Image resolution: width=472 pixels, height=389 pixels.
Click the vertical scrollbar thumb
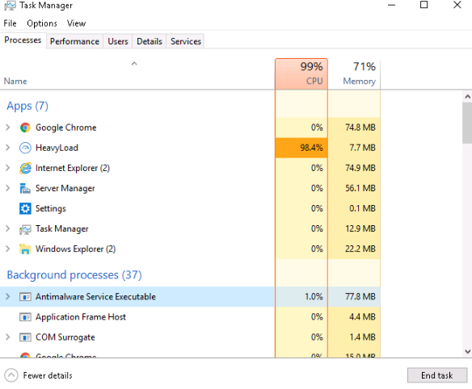pyautogui.click(x=467, y=123)
